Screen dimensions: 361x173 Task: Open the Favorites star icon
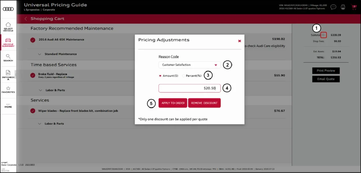8,88
